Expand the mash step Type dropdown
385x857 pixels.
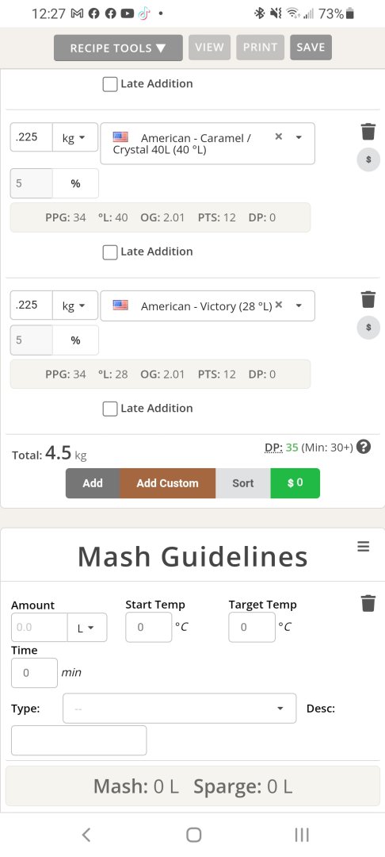click(179, 709)
